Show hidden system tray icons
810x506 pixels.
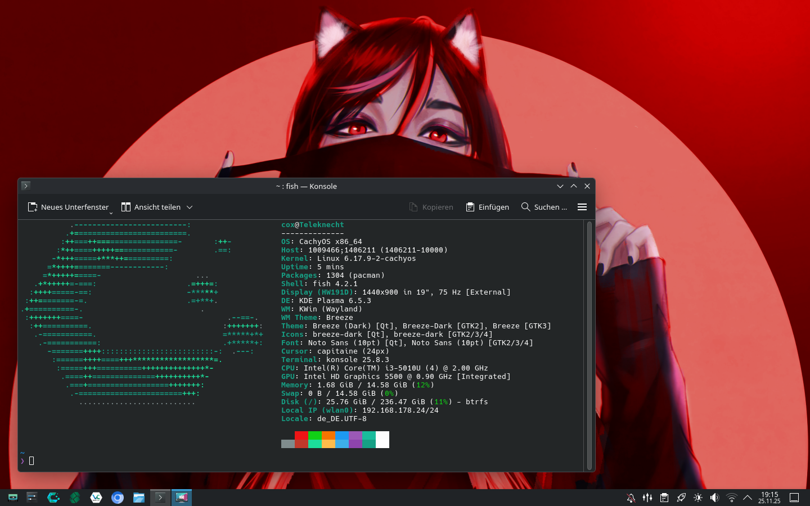pos(748,498)
